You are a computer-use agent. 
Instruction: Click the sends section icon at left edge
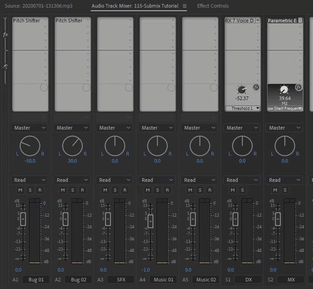point(5,66)
